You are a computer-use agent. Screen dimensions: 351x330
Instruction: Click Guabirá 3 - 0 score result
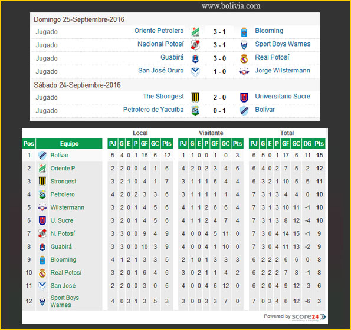click(x=219, y=58)
